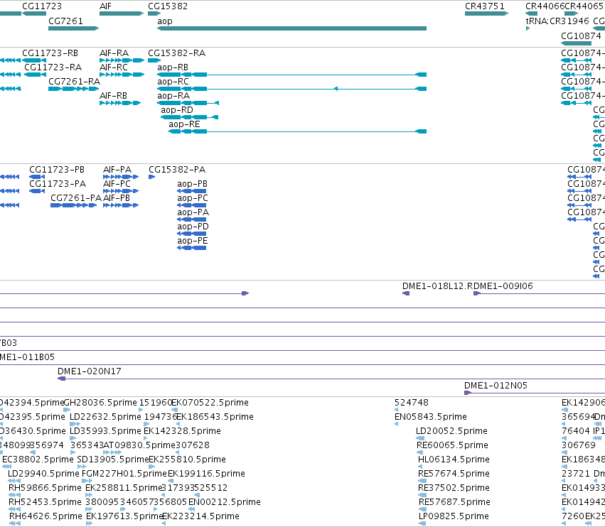Screen dimensions: 605x527
Task: Select EST AT09830.5prime
Action: click(x=112, y=452)
